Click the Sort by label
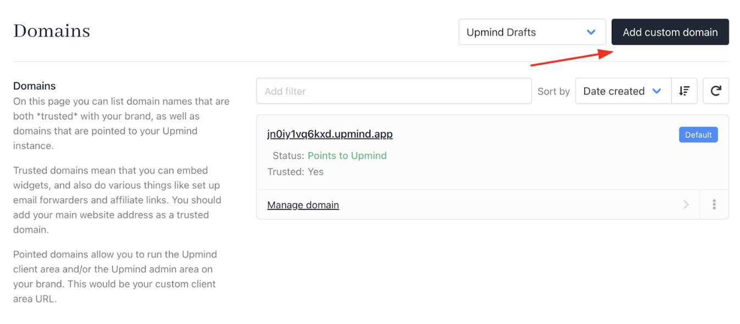 [x=554, y=91]
